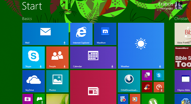Open the Bible Pronto tile
The height and width of the screenshot is (104, 191).
[183, 34]
